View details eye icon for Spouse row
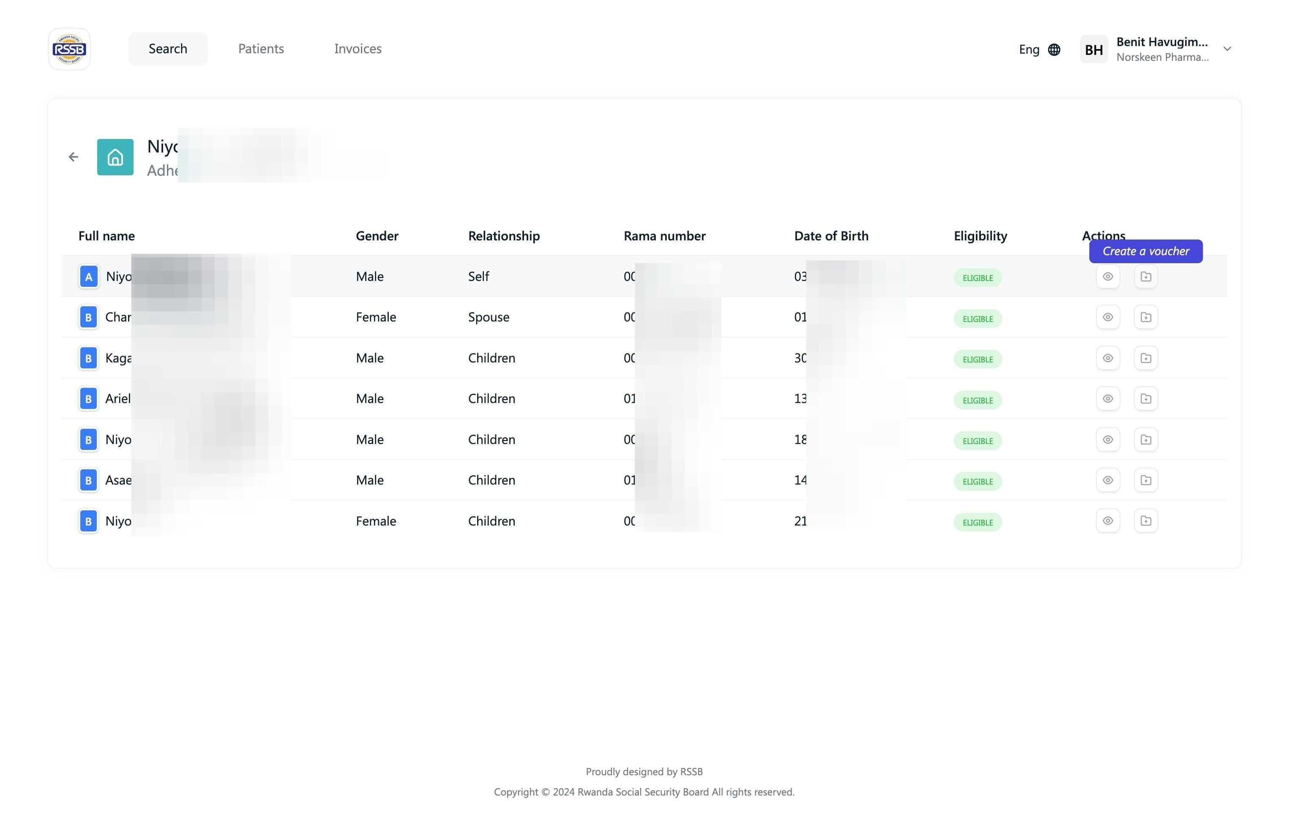Image resolution: width=1289 pixels, height=839 pixels. 1108,317
